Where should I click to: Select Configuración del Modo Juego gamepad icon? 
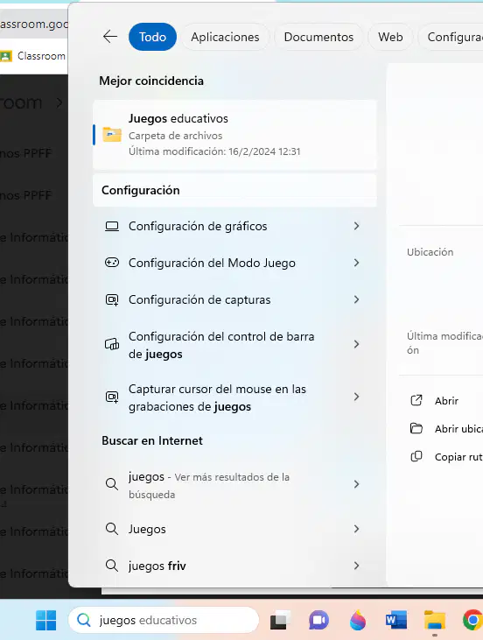(112, 263)
